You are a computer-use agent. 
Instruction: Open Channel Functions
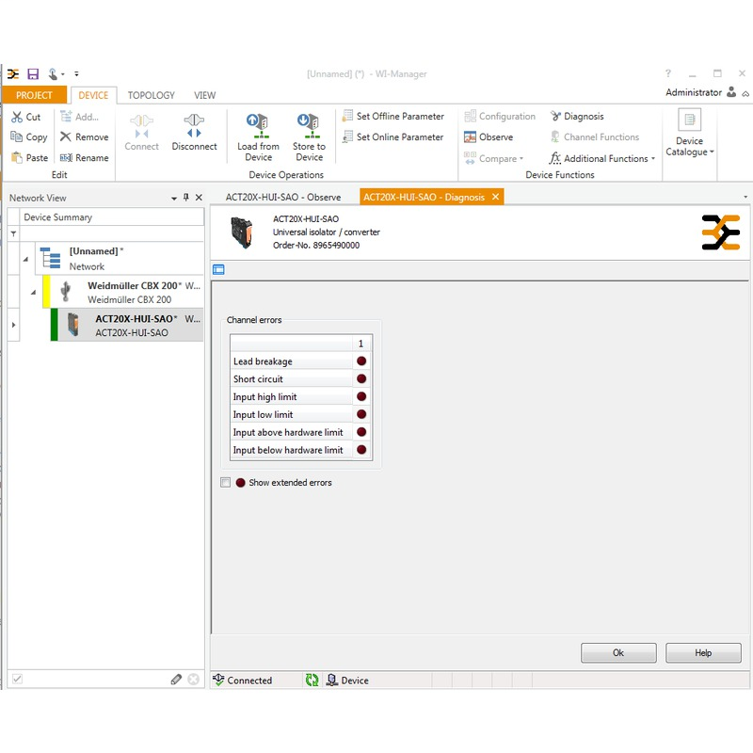click(x=595, y=137)
